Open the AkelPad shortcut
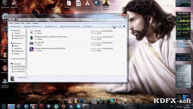 coord(37,31)
